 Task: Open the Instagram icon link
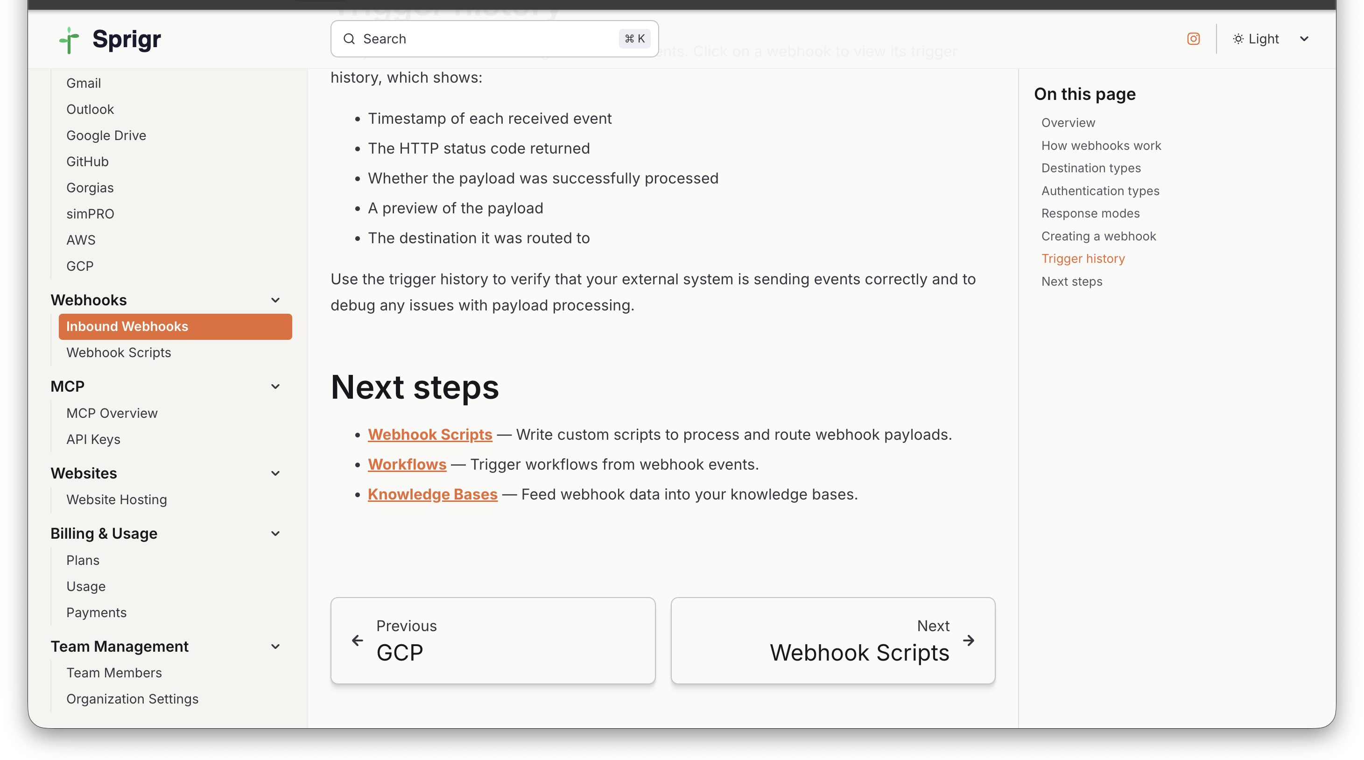[1193, 39]
